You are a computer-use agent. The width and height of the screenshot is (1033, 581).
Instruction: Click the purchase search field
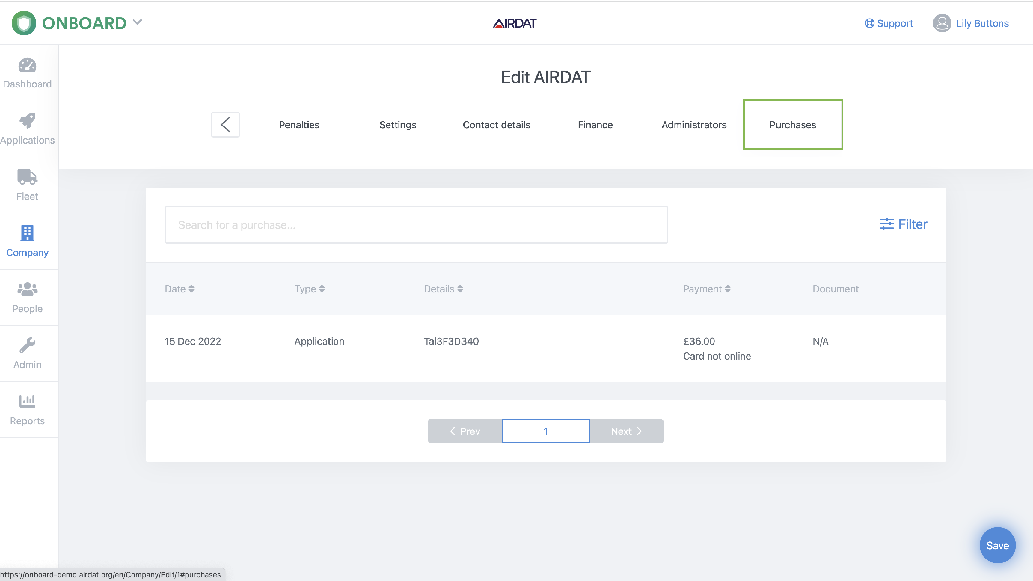[416, 224]
